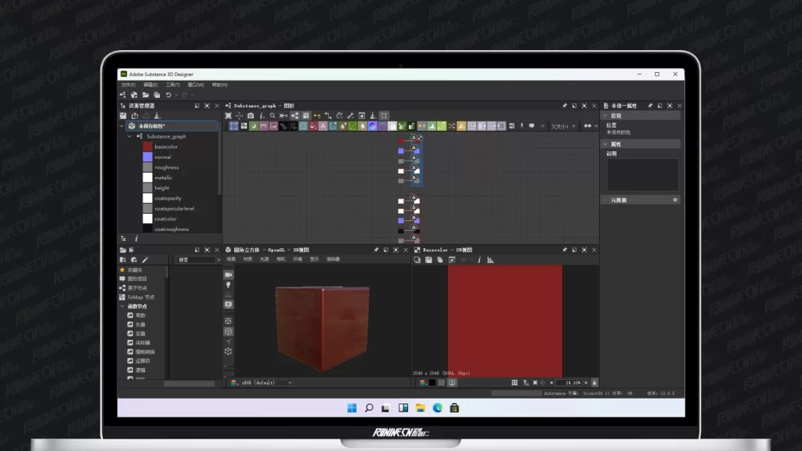This screenshot has width=802, height=451.
Task: Collapse the Substance_graph tree node
Action: tap(130, 136)
